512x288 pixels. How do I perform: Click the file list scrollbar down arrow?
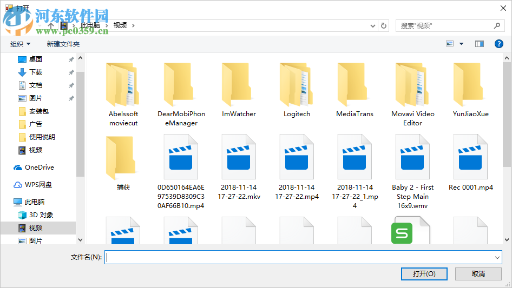[x=507, y=240]
